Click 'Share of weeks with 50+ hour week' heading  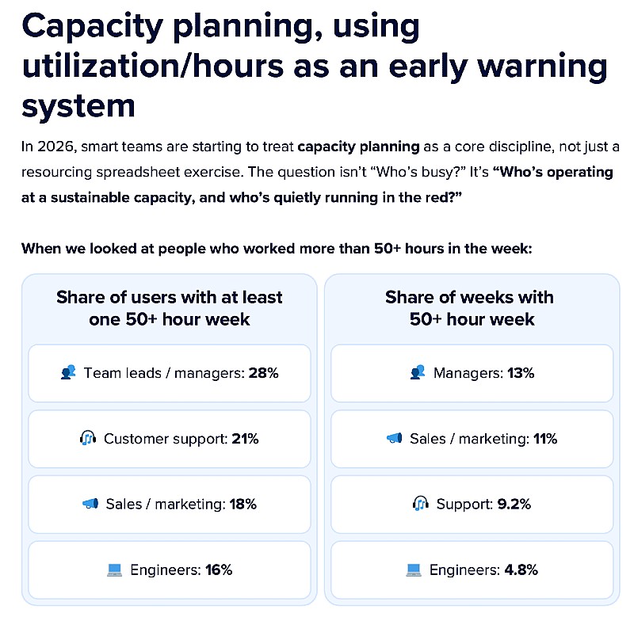pyautogui.click(x=472, y=308)
